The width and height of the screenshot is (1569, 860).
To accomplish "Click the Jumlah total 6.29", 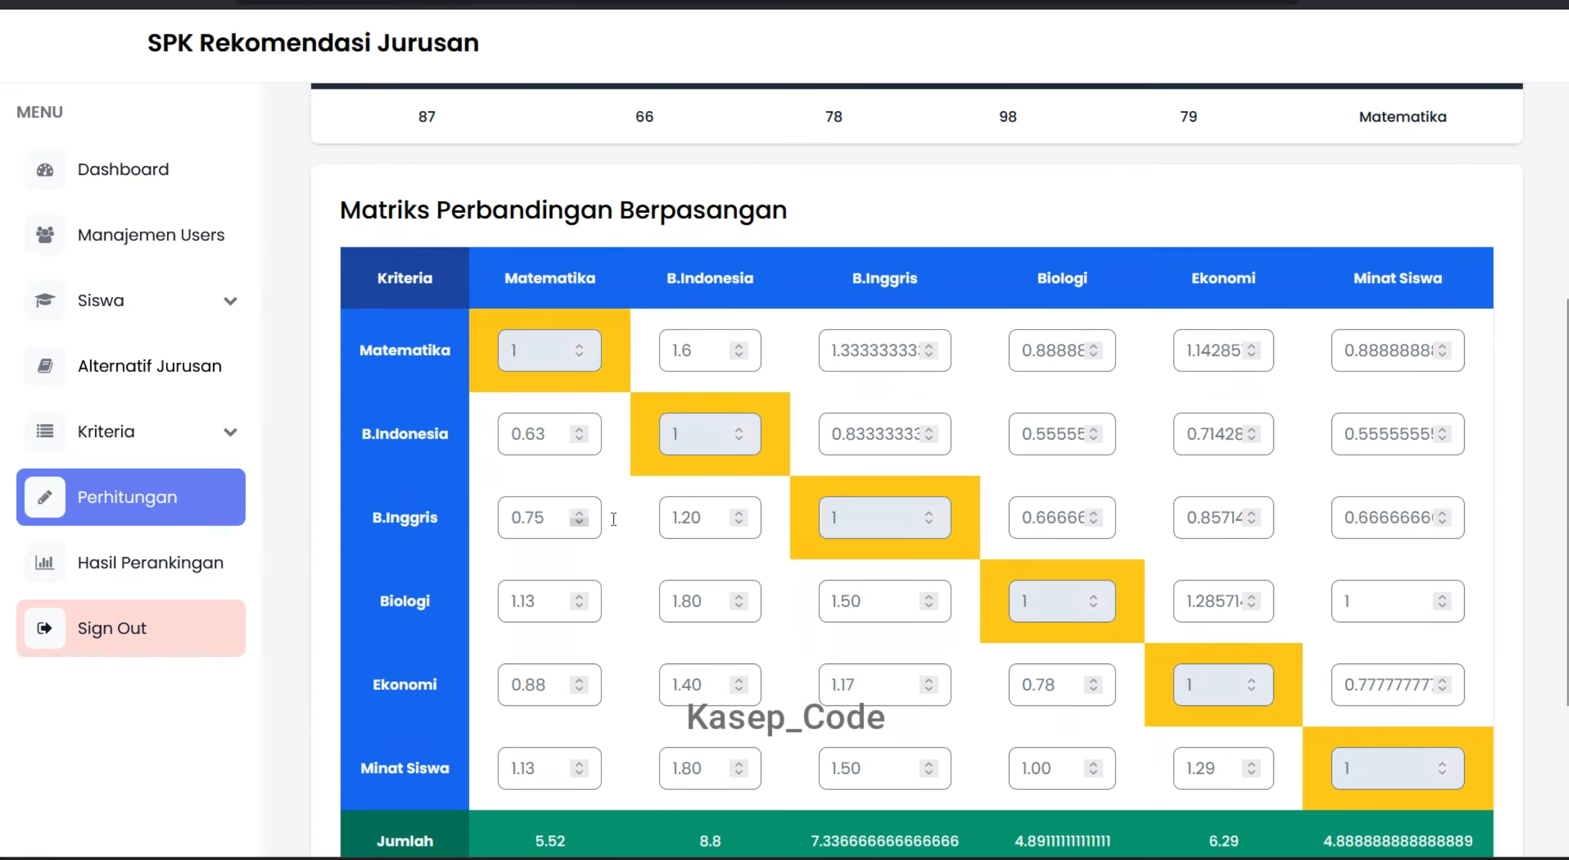I will (1224, 841).
